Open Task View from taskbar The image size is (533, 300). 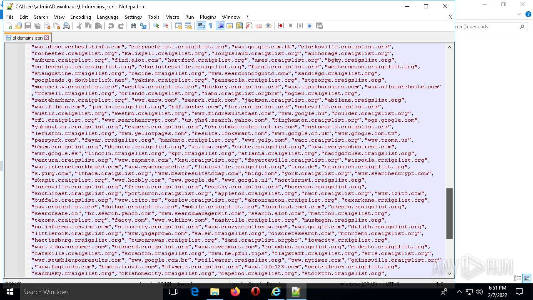tap(173, 292)
